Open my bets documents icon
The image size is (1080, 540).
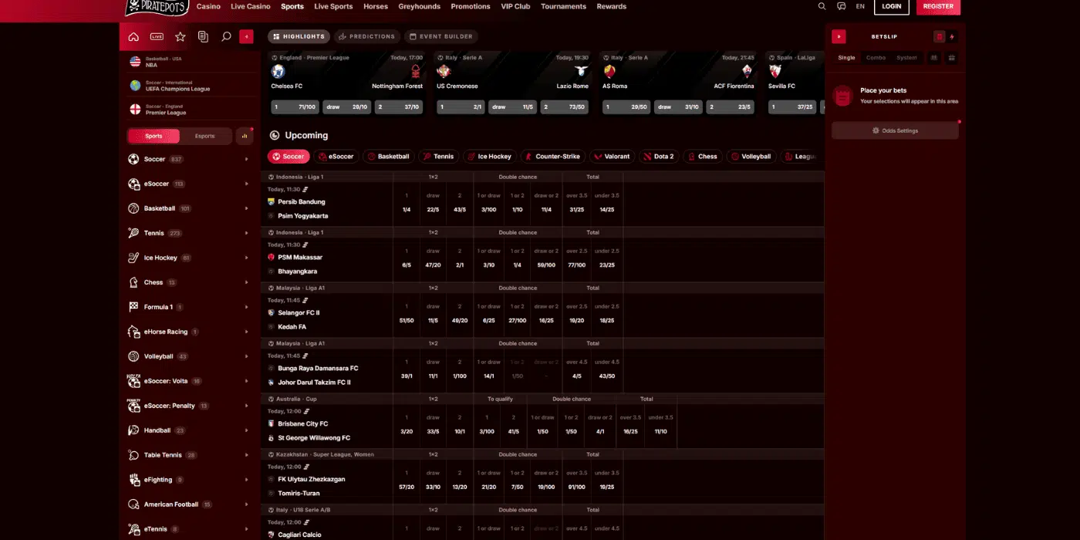203,36
